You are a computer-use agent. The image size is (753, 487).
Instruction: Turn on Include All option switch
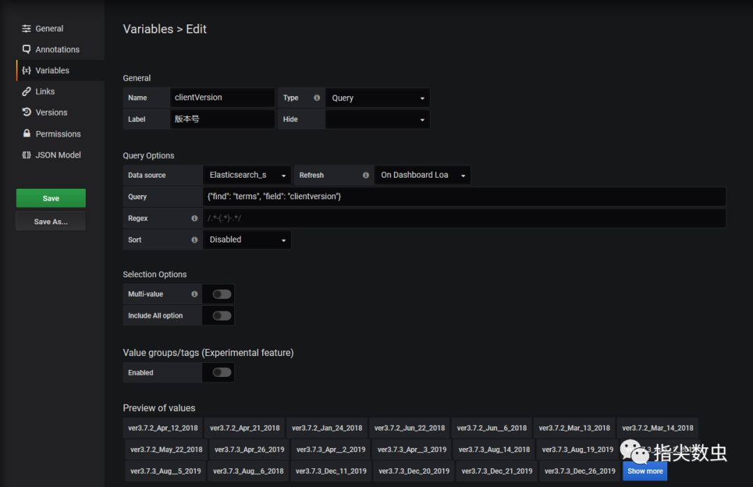click(x=222, y=316)
